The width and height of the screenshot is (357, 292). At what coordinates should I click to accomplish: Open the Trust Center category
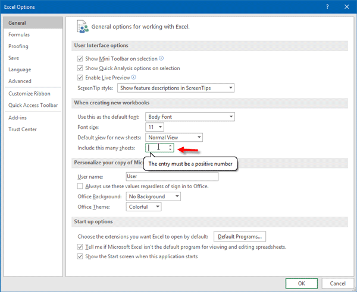tap(33, 129)
